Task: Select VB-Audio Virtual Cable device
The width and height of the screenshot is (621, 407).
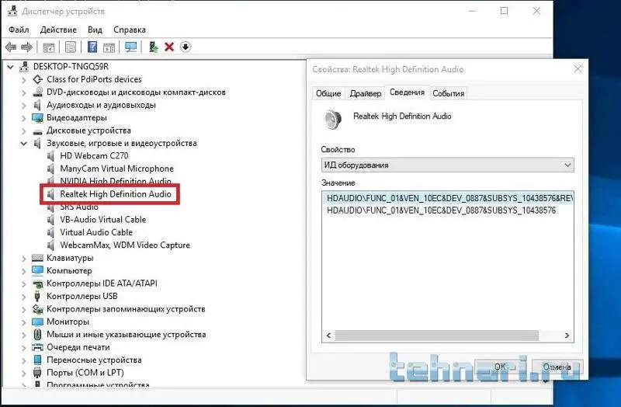Action: tap(103, 220)
